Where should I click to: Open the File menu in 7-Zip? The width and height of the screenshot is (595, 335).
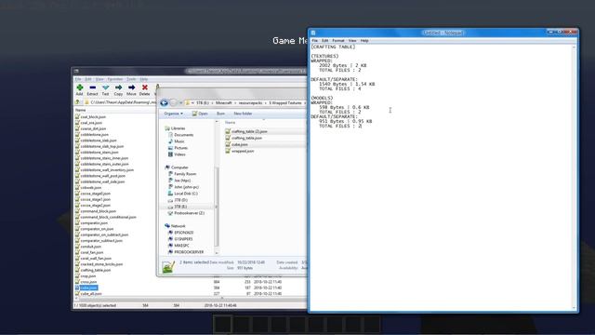[x=78, y=79]
